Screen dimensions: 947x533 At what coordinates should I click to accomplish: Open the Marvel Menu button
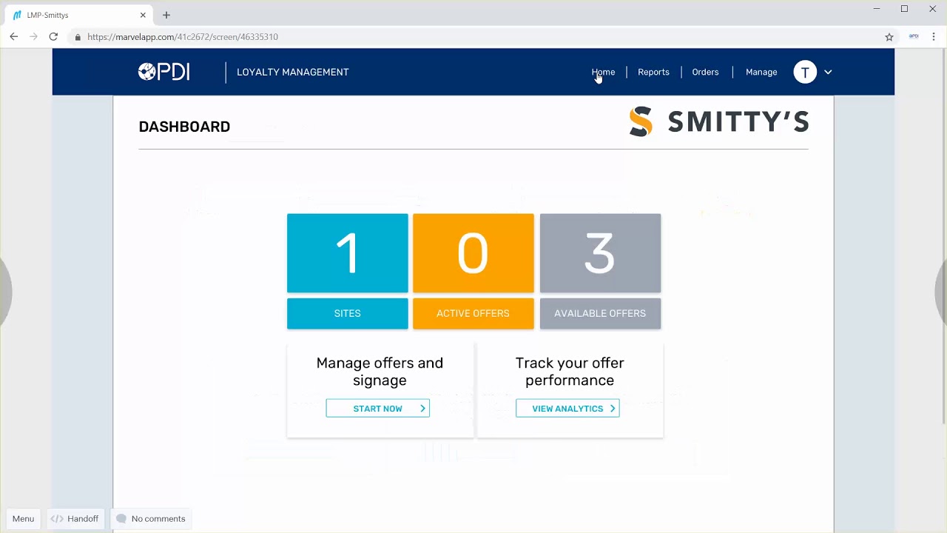coord(23,519)
